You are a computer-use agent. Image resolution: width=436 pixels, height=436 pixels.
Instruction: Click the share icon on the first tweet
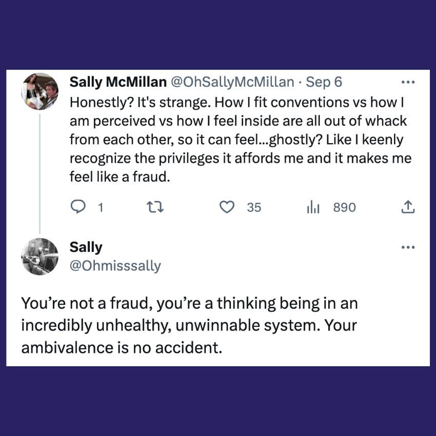click(x=408, y=207)
